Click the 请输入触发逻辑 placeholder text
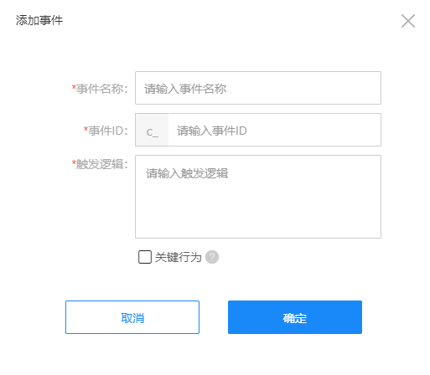 pyautogui.click(x=187, y=173)
